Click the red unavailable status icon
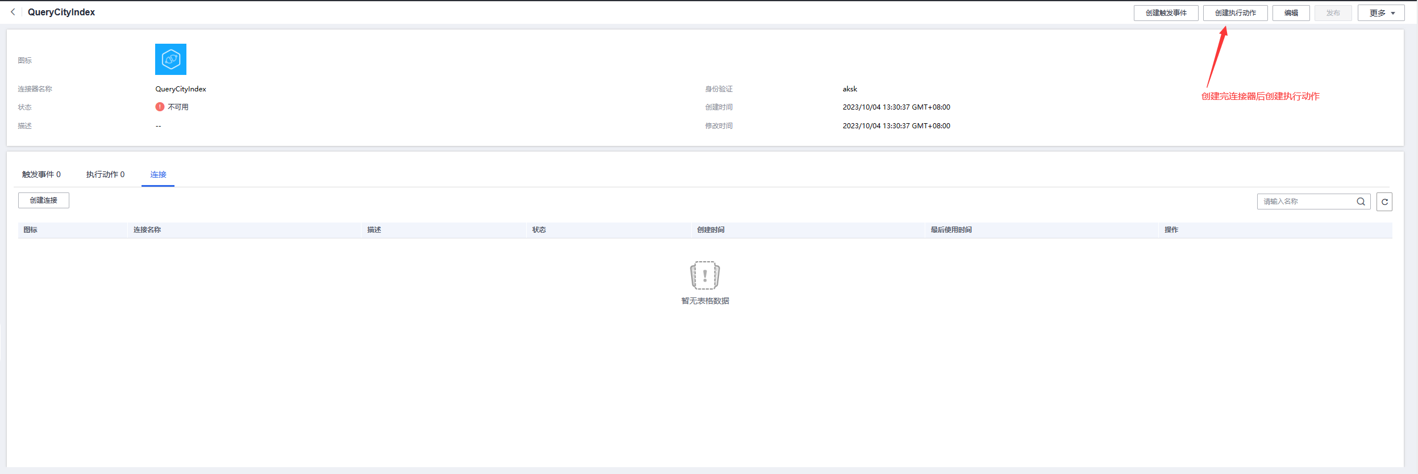The width and height of the screenshot is (1418, 474). 160,107
